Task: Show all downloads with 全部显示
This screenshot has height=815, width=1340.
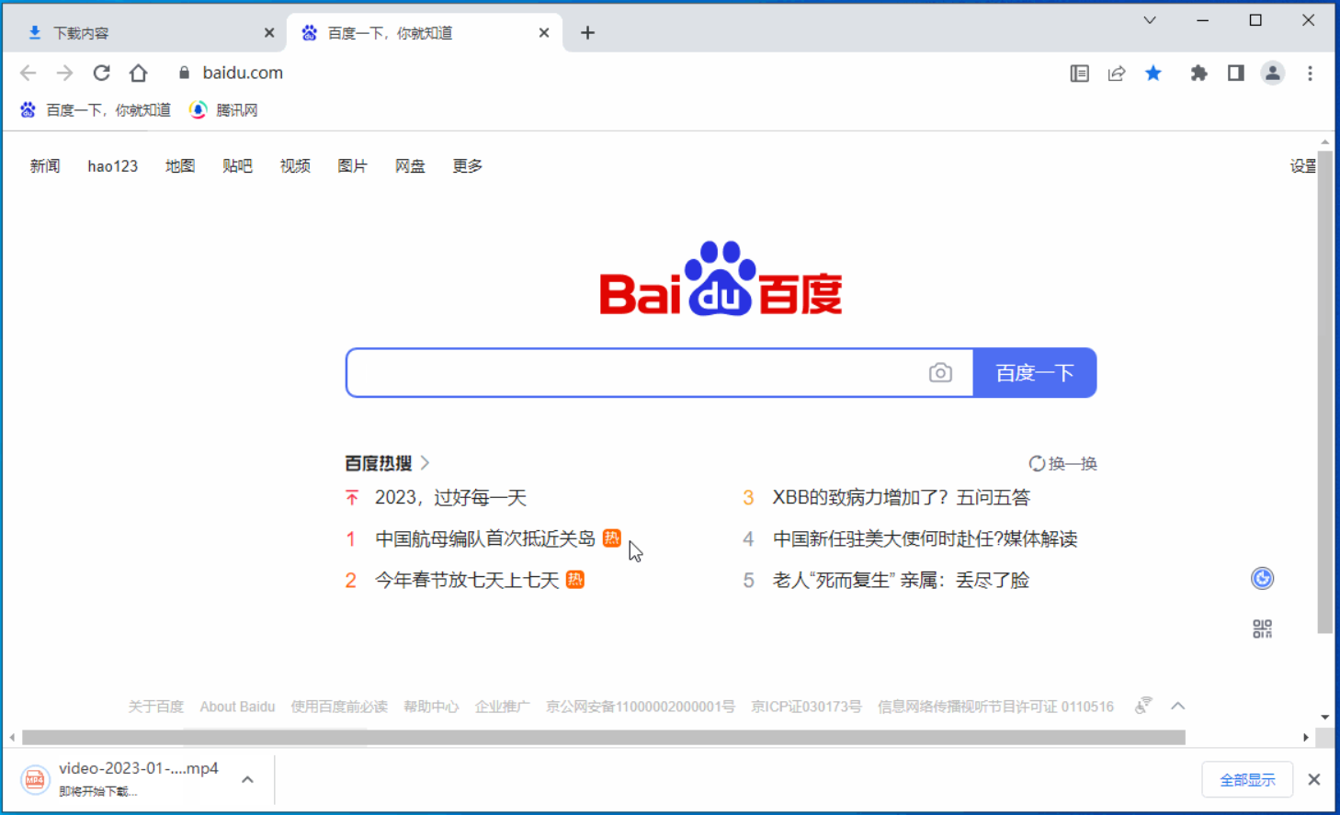Action: click(x=1247, y=780)
